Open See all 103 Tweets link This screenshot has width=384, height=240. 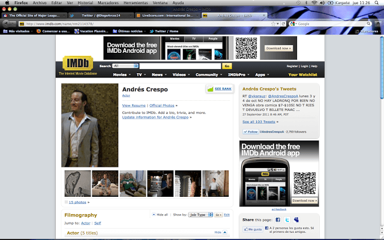259,122
